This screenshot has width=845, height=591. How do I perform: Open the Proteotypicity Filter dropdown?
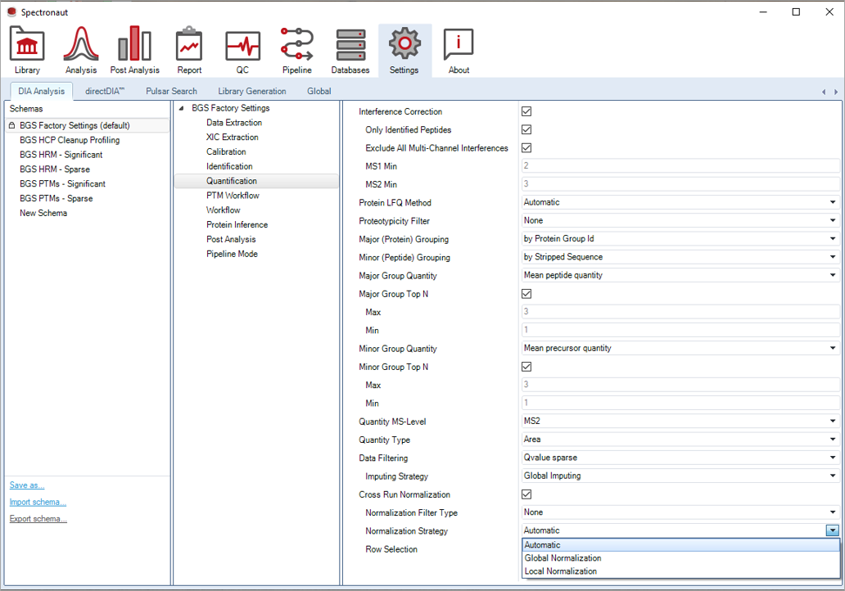(680, 221)
